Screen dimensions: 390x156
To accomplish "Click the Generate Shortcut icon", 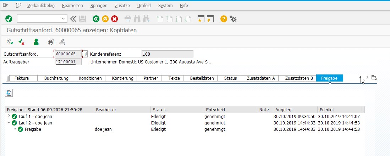I will click(x=210, y=19).
